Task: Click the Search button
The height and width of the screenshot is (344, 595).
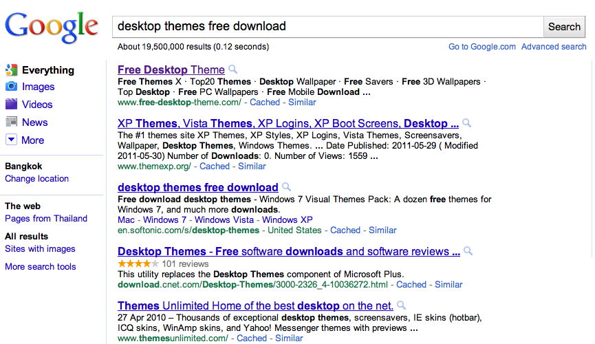Action: click(x=564, y=27)
